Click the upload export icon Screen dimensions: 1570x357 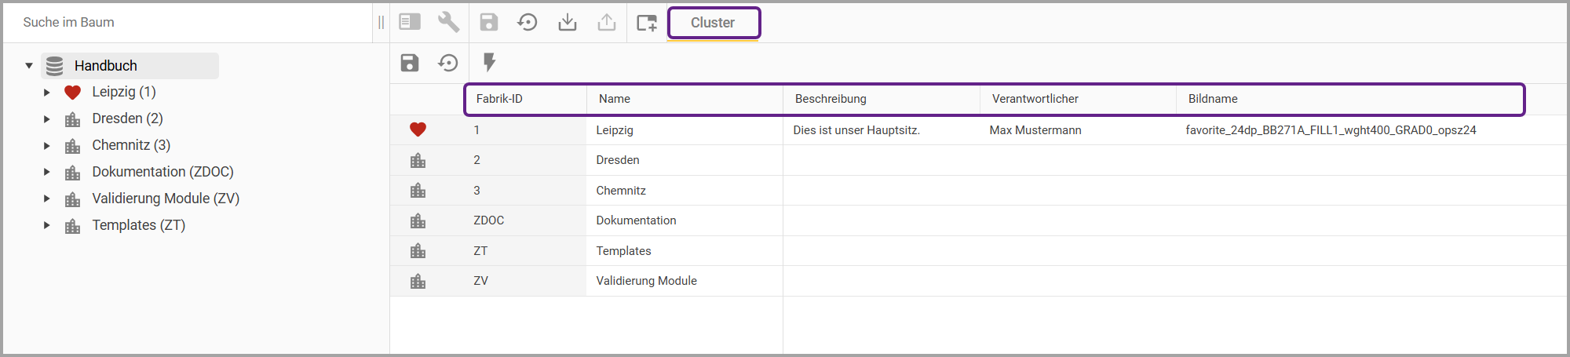click(x=607, y=22)
